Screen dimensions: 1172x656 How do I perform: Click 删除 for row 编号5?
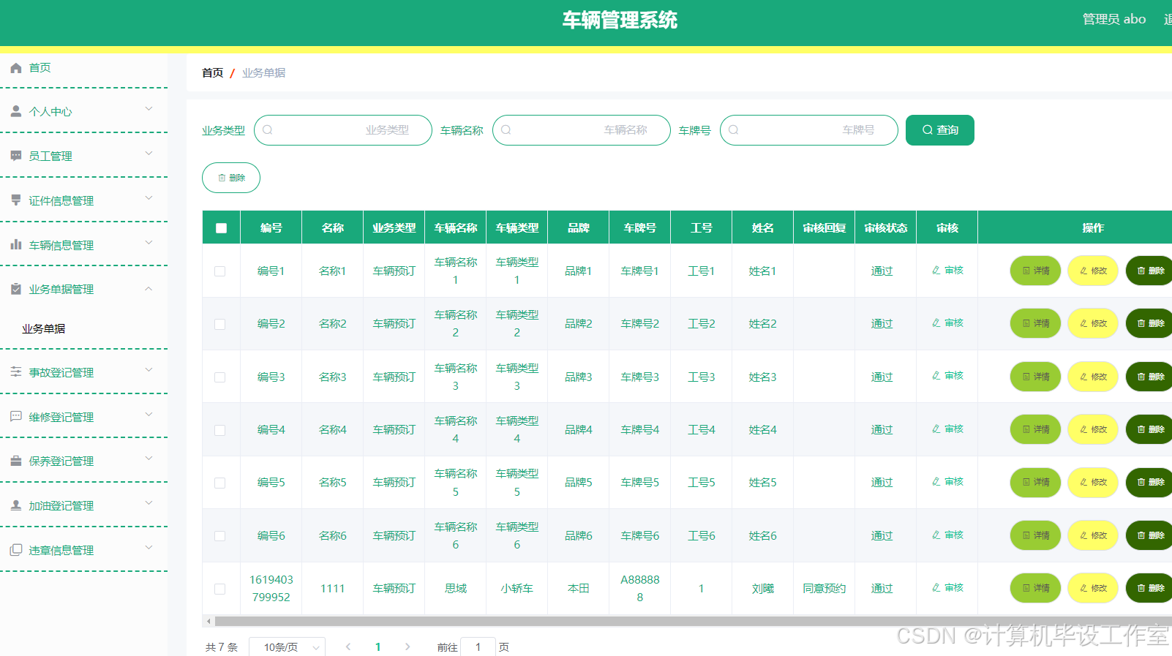tap(1149, 482)
